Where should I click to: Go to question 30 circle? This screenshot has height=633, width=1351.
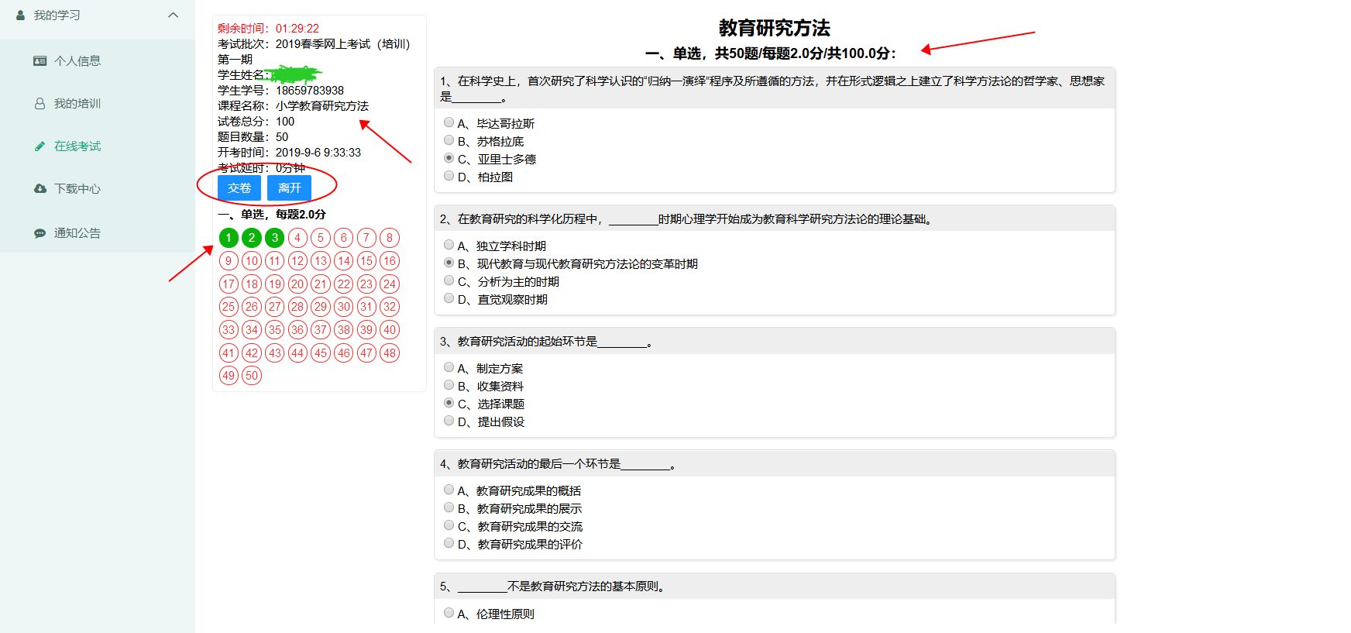click(x=344, y=307)
